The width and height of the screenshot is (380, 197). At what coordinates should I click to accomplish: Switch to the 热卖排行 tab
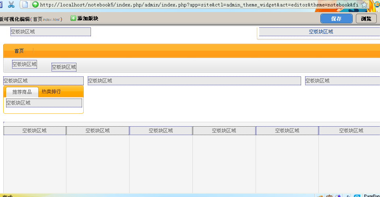(51, 92)
